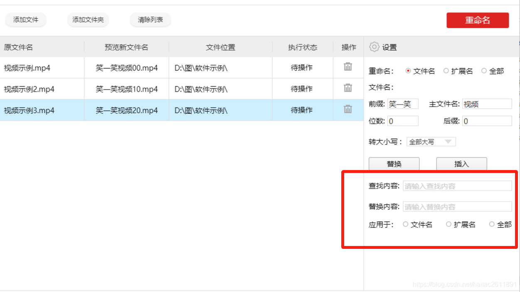
Task: Click preview name 笑一笑视频00.mp4
Action: 127,68
